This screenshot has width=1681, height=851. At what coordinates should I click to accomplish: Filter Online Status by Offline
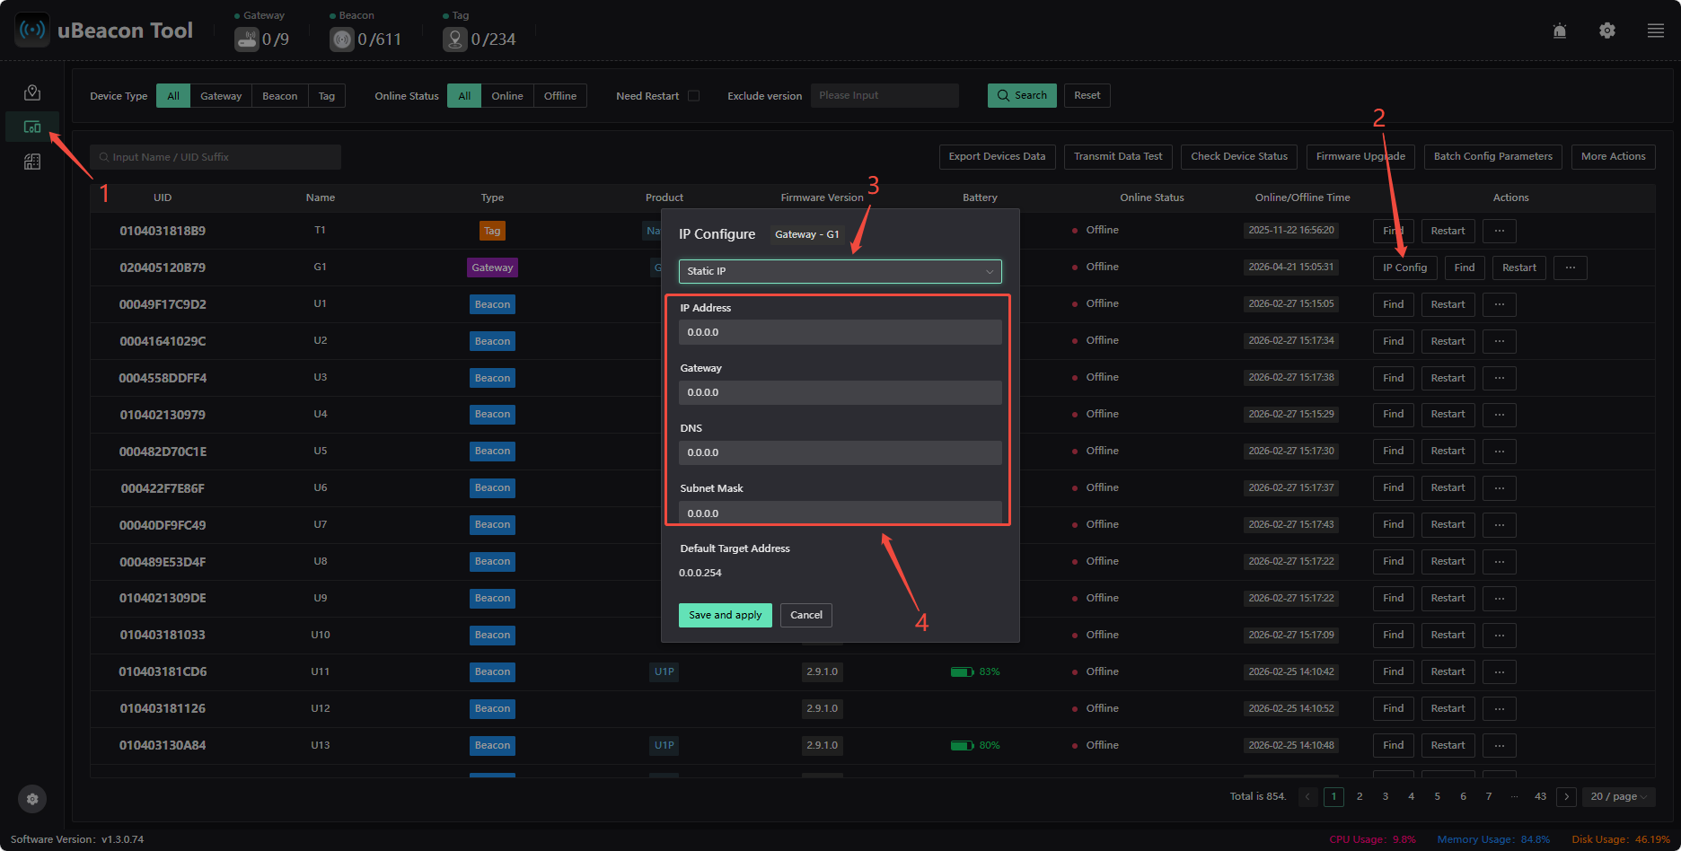click(560, 96)
